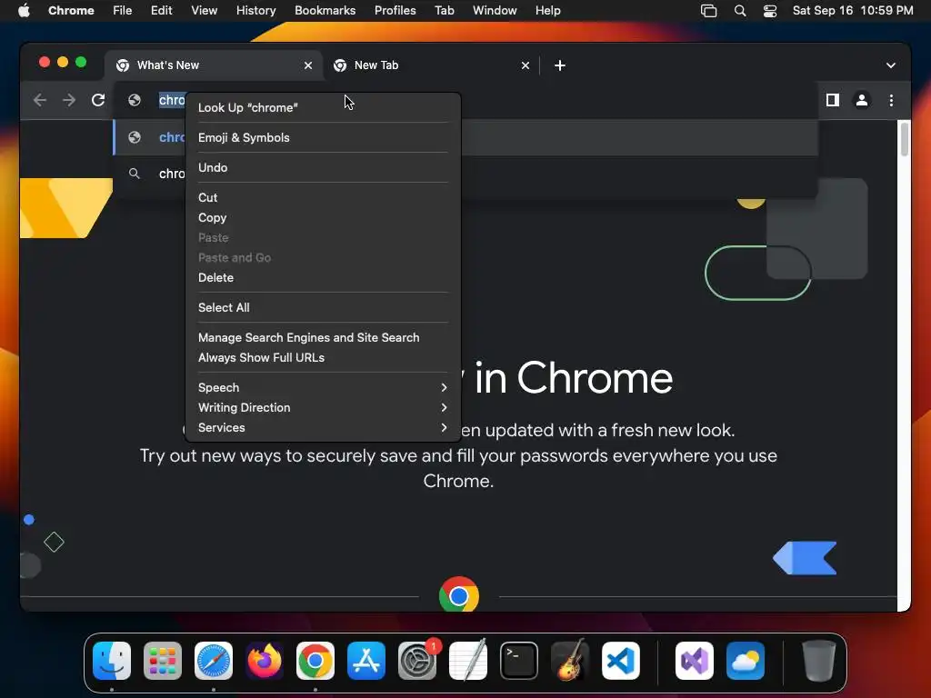Image resolution: width=931 pixels, height=698 pixels.
Task: Open the profile avatar icon
Action: coord(862,100)
